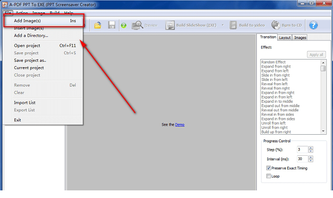This screenshot has width=333, height=198.
Task: Select Import List menu entry
Action: (x=43, y=103)
